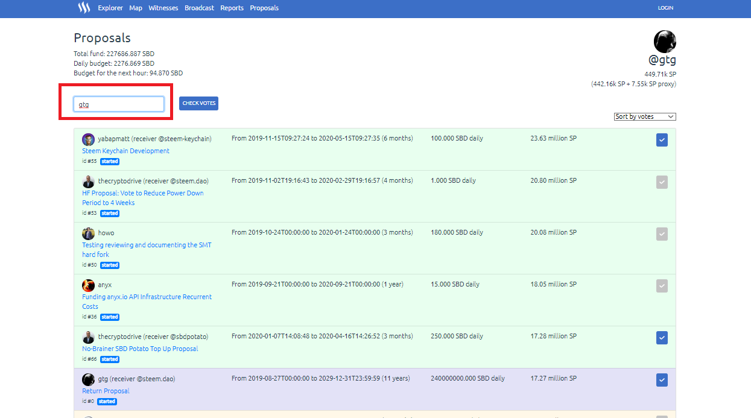
Task: Toggle vote checkbox for Return Proposal
Action: (x=662, y=380)
